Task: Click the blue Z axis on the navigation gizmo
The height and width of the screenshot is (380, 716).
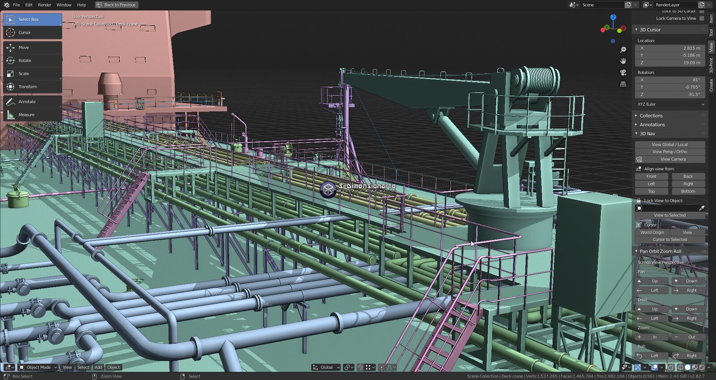Action: [x=613, y=17]
